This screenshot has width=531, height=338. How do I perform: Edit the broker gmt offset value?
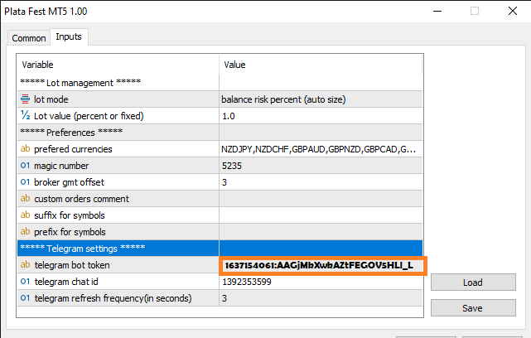(x=321, y=182)
